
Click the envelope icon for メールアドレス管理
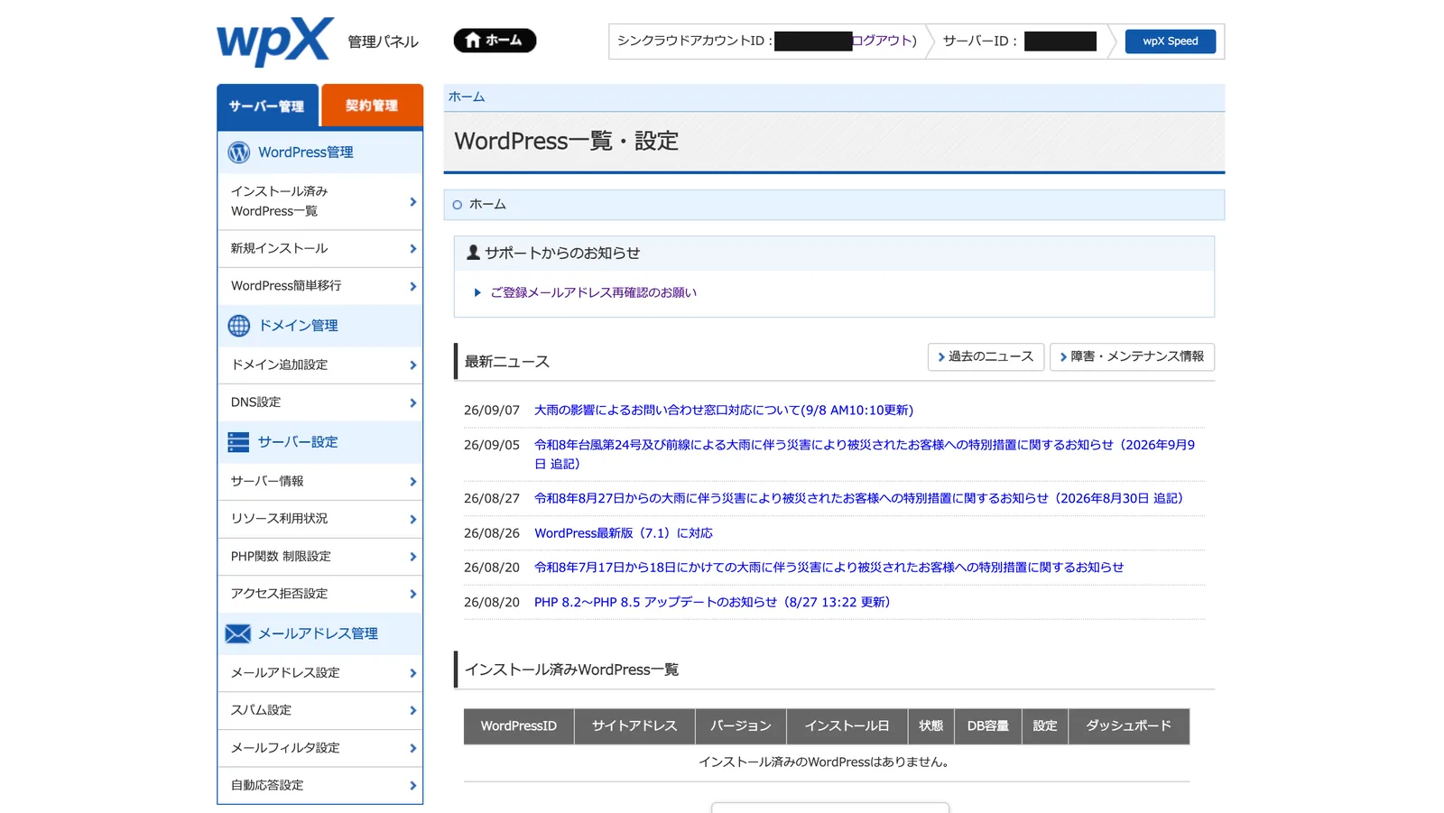point(238,633)
